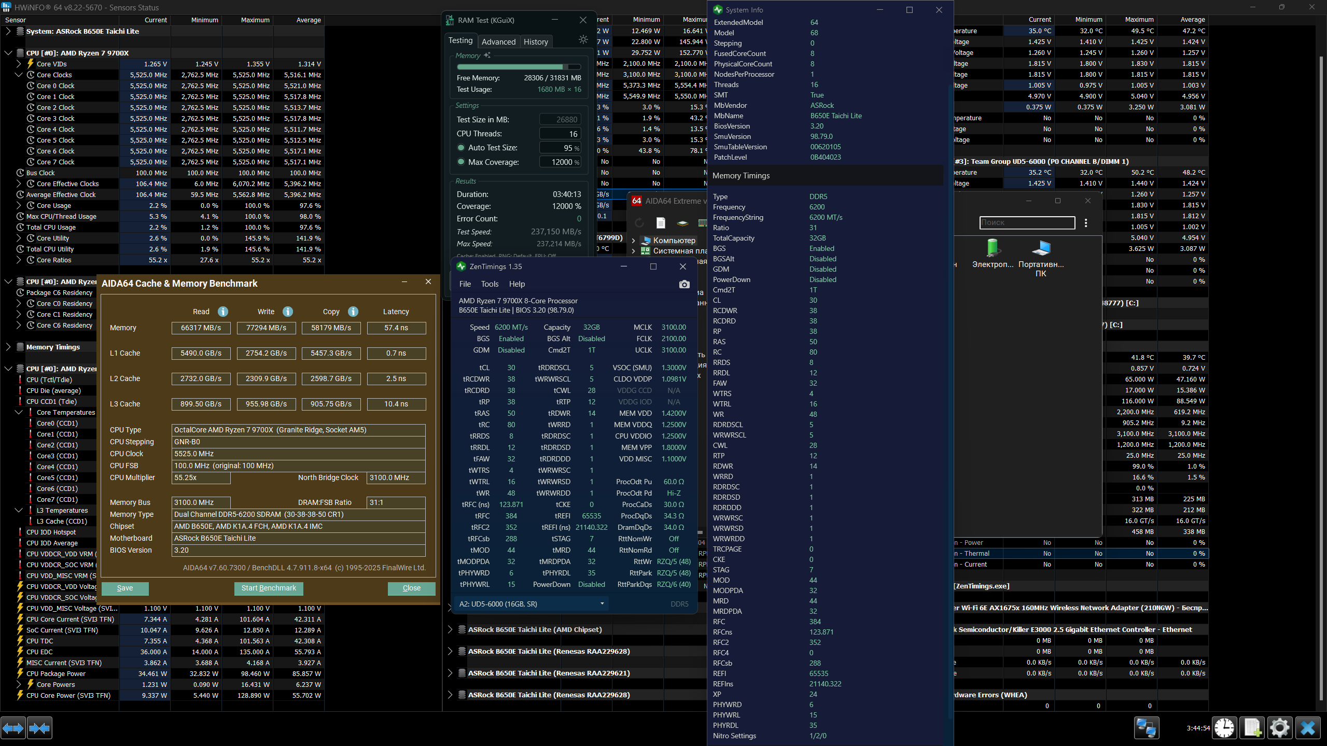Collapse the Core Clocks tree node
Image resolution: width=1327 pixels, height=746 pixels.
pos(19,75)
